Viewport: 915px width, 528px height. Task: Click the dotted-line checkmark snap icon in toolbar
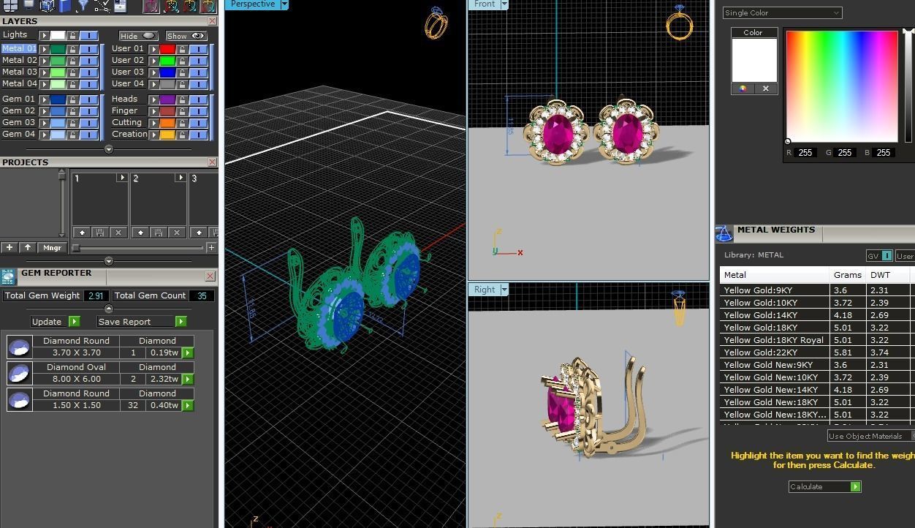point(102,6)
